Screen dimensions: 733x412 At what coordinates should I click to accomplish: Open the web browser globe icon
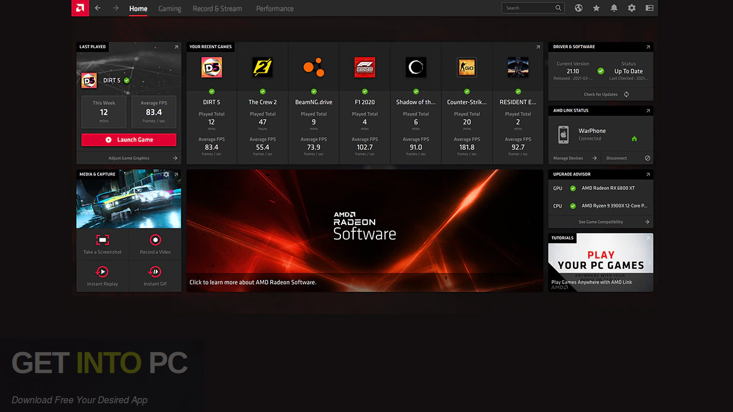click(578, 8)
